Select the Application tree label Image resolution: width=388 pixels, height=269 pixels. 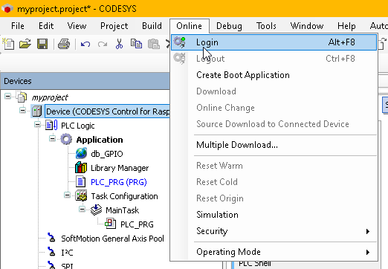tap(100, 140)
